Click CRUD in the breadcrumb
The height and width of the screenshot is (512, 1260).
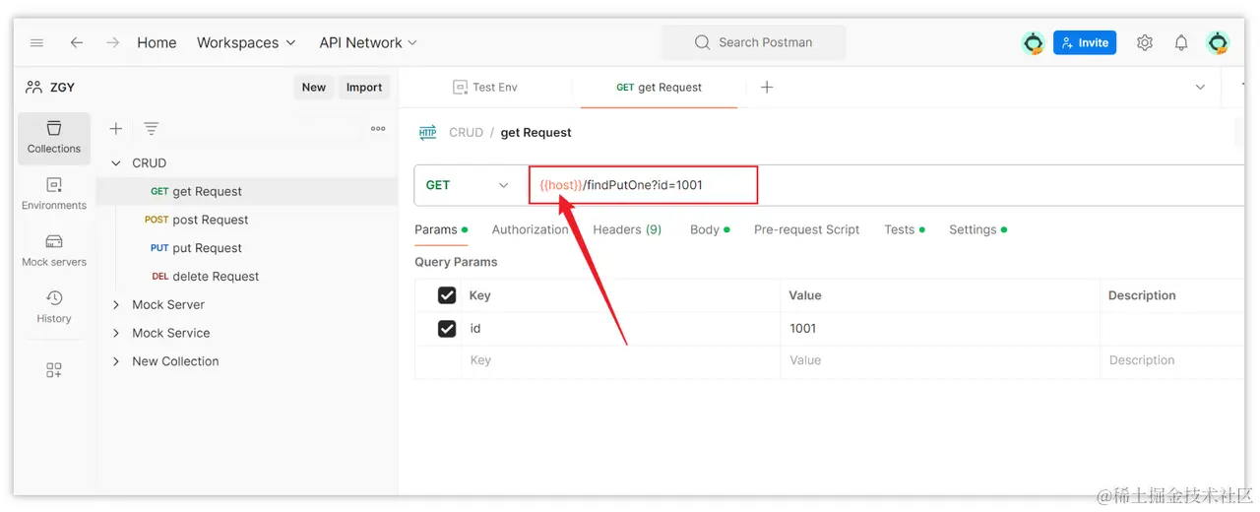point(466,133)
